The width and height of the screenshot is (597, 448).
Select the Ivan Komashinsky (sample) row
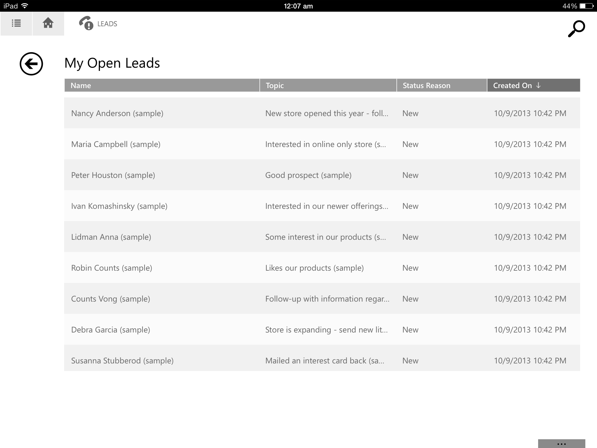119,206
